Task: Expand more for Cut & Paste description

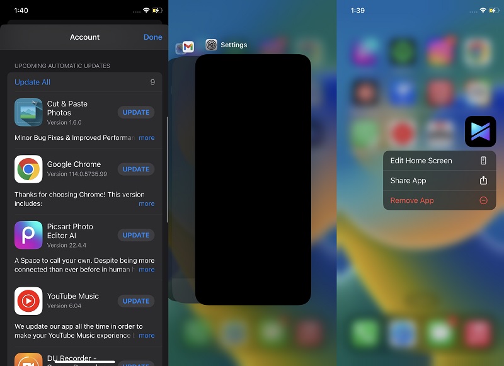Action: pyautogui.click(x=147, y=138)
